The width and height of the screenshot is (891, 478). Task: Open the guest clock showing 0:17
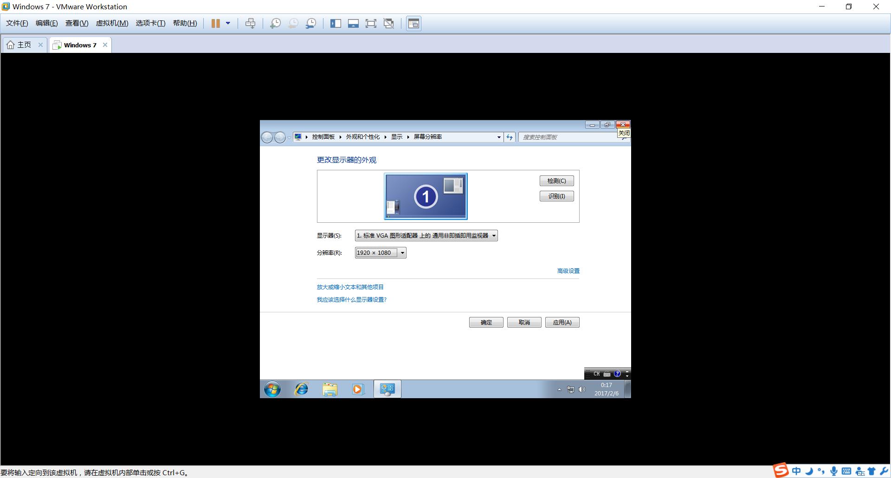coord(607,389)
